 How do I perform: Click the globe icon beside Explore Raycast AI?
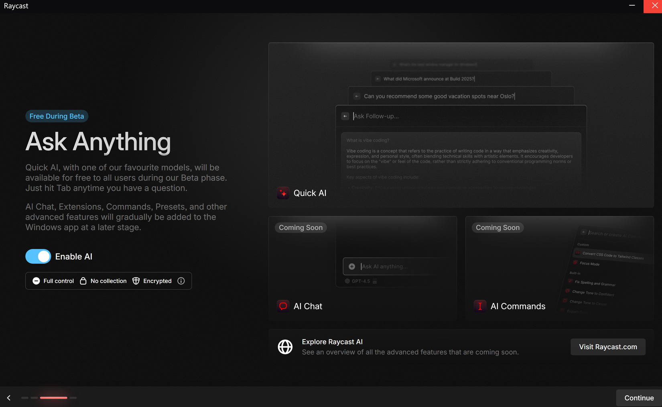pyautogui.click(x=285, y=347)
